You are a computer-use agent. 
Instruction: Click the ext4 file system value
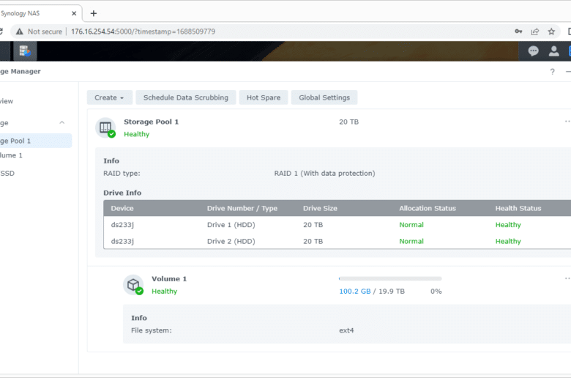(x=346, y=330)
